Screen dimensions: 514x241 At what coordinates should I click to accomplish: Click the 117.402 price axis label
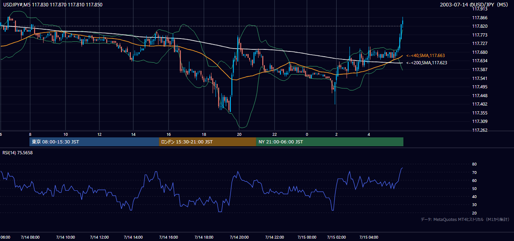click(480, 104)
